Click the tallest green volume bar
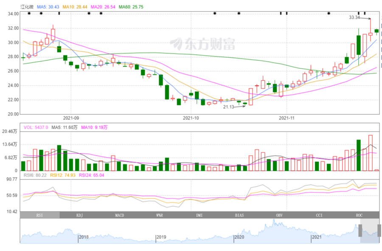382x251 pixels. click(358, 155)
